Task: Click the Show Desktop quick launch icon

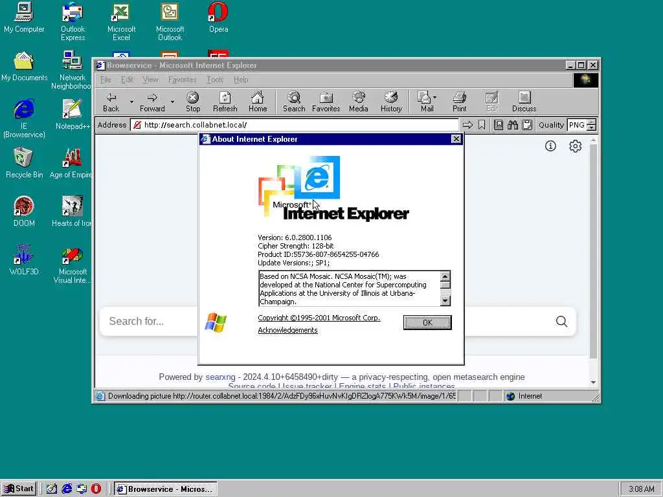Action: tap(52, 489)
